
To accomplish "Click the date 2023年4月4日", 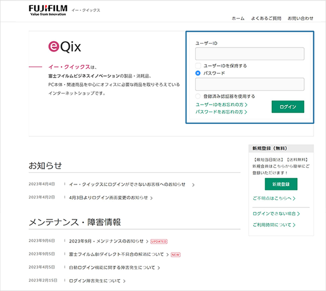I will 42,184.
